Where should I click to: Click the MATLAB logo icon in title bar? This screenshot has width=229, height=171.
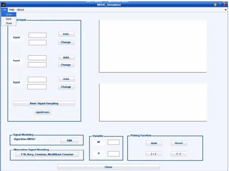(3, 5)
